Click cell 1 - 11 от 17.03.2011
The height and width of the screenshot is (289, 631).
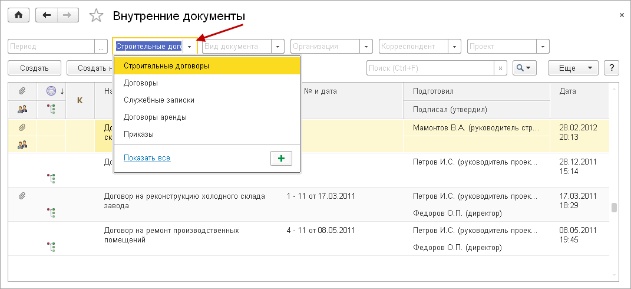click(321, 196)
